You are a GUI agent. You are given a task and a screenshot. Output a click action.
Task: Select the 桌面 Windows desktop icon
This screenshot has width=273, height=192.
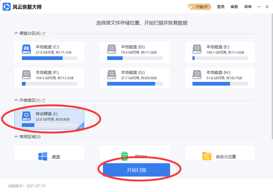click(43, 157)
